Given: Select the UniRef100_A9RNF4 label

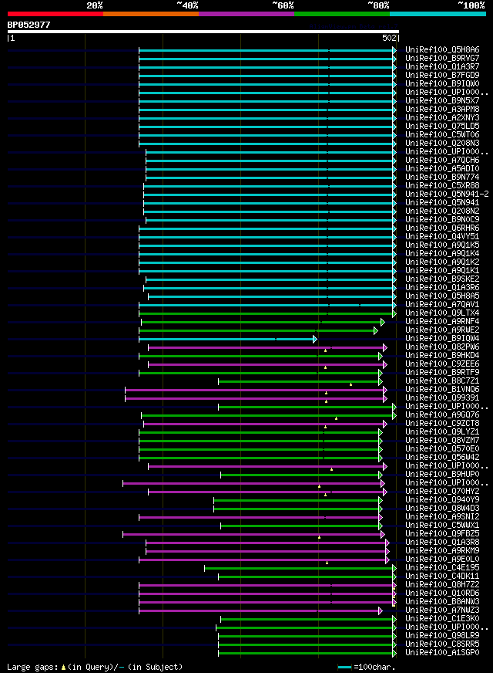Looking at the screenshot, I should click(442, 322).
